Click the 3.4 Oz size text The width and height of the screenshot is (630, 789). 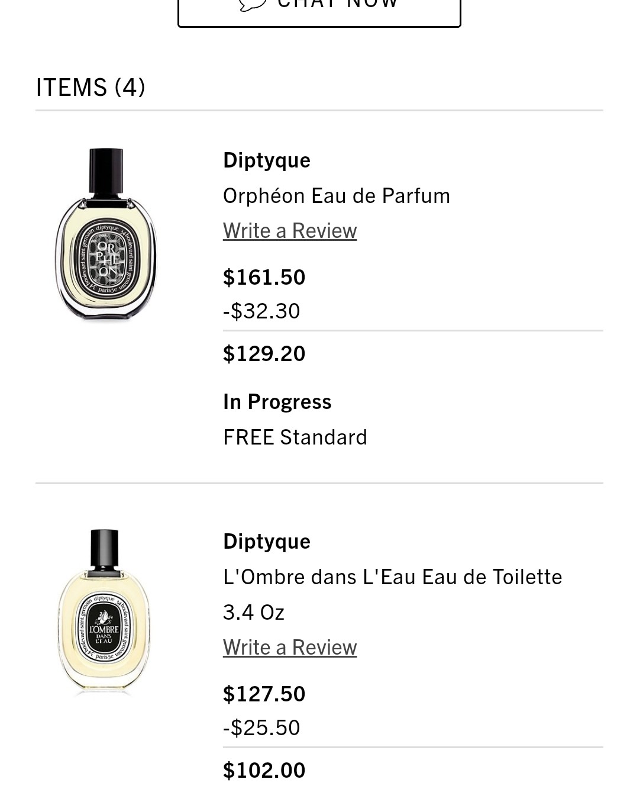(254, 612)
